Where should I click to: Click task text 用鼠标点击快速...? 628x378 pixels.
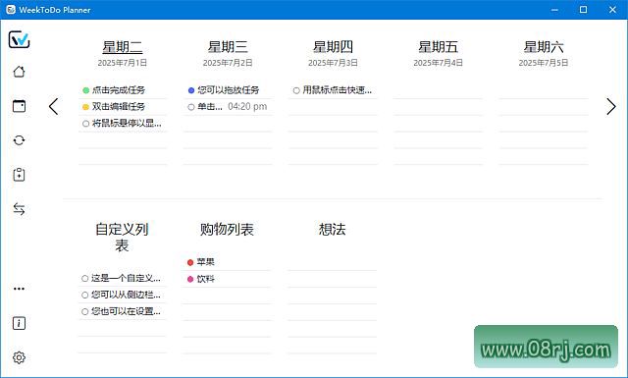338,90
